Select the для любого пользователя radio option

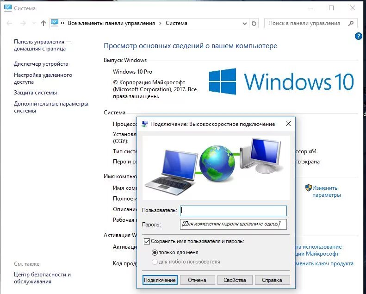click(155, 262)
